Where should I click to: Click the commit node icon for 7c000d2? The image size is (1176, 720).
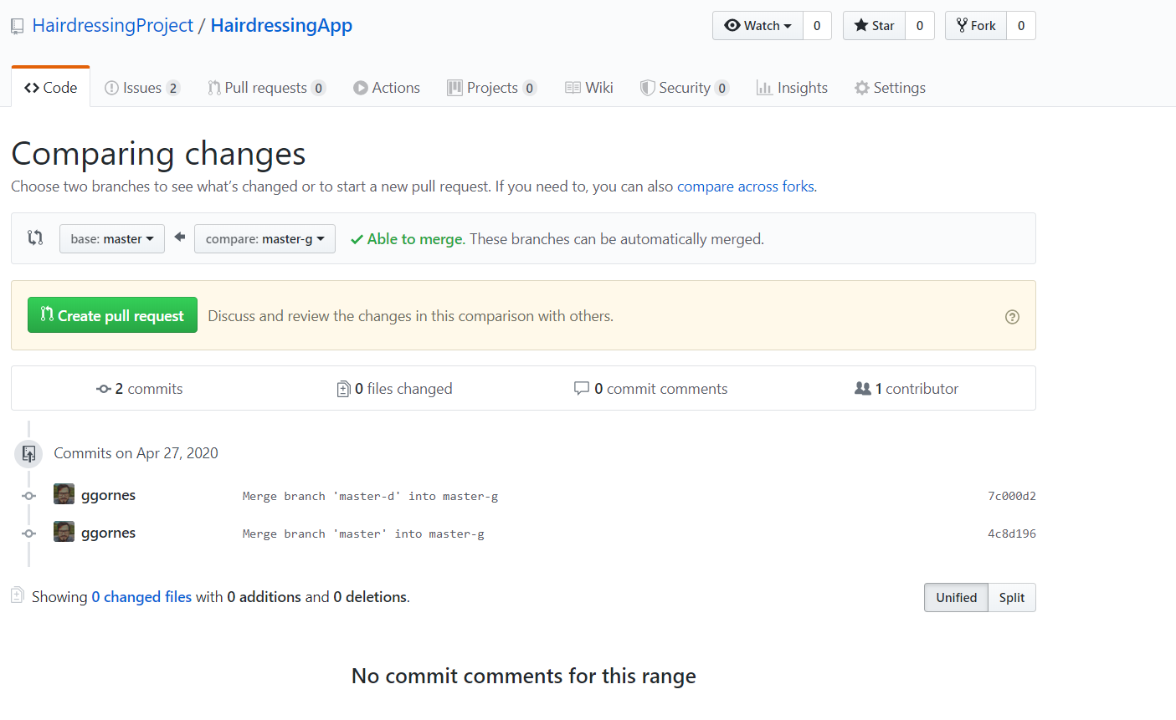pos(28,496)
